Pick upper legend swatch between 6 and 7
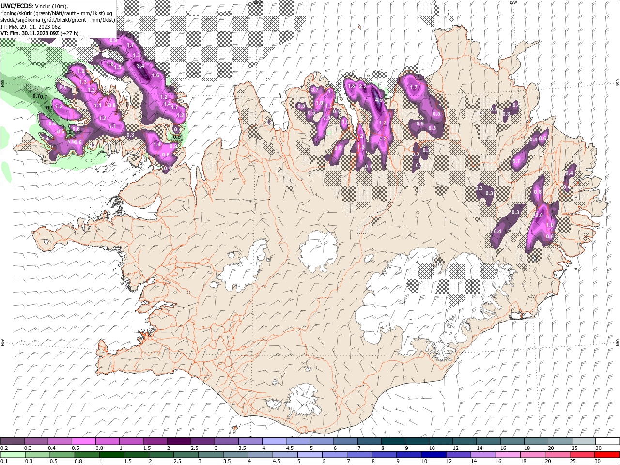The image size is (620, 465). [345, 441]
